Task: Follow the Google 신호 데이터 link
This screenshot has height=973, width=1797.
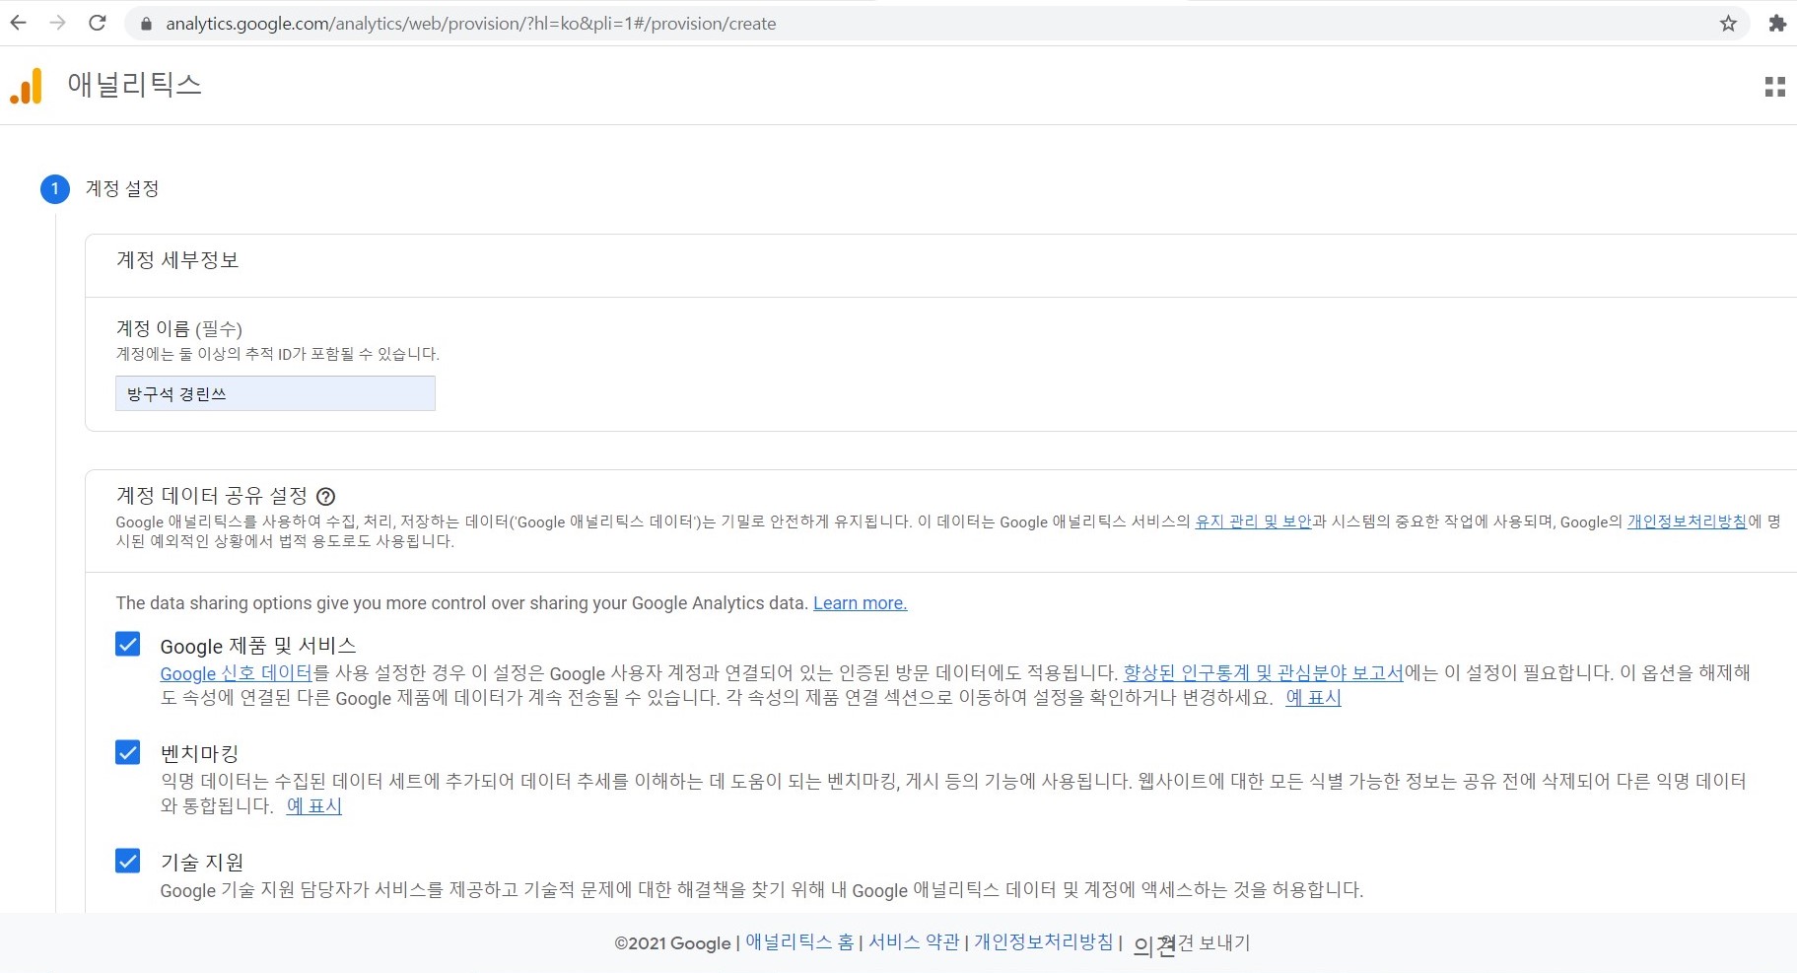Action: (x=236, y=673)
